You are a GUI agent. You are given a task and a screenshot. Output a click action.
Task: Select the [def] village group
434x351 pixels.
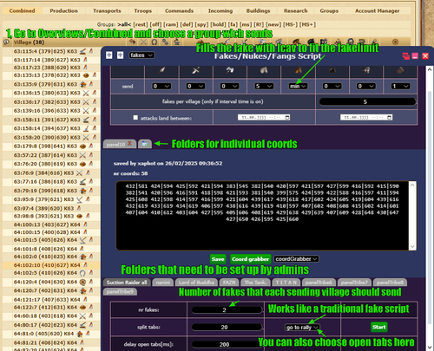coord(187,24)
